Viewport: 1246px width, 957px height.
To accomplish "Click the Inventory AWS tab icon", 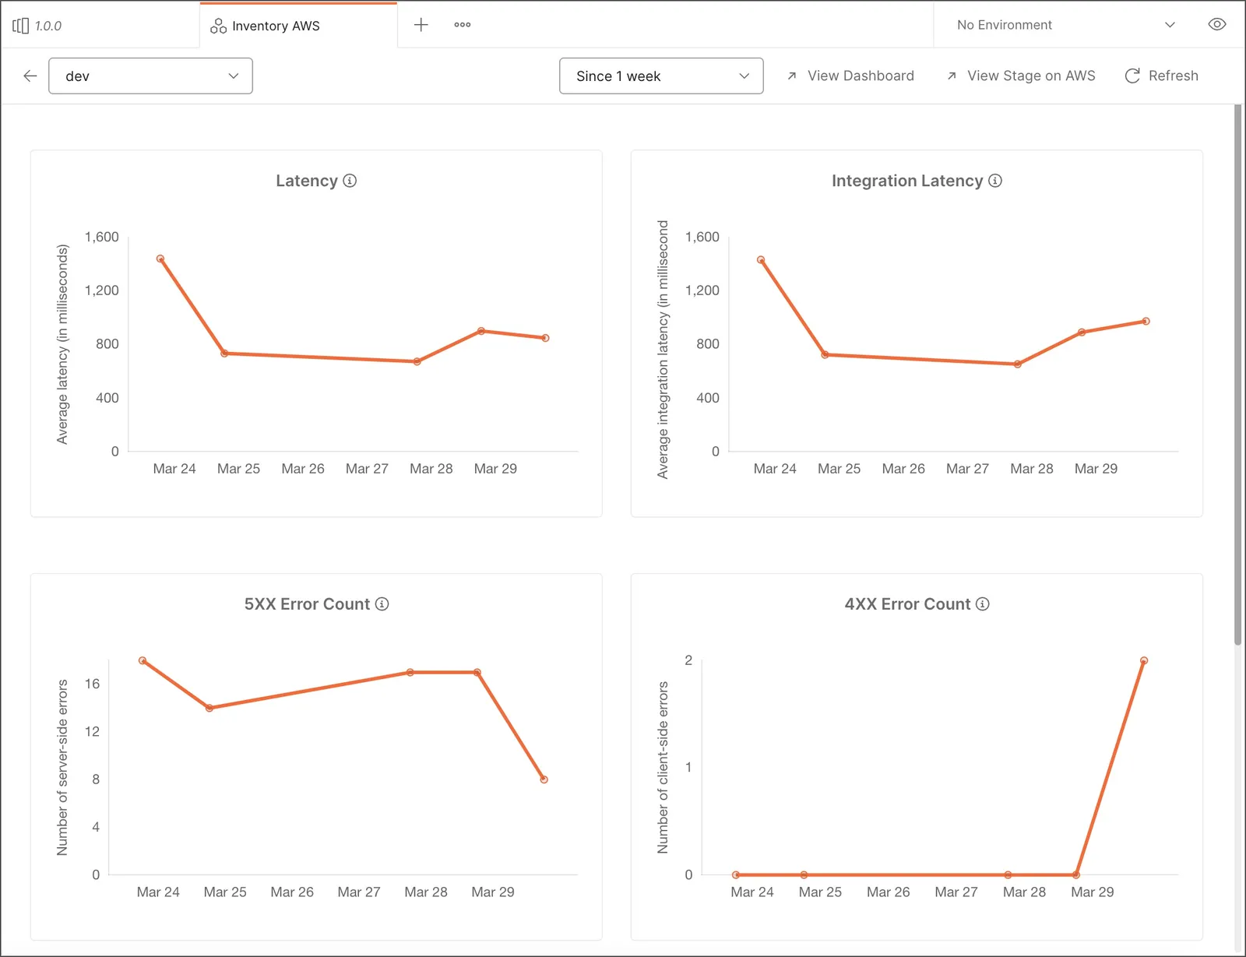I will [x=218, y=26].
